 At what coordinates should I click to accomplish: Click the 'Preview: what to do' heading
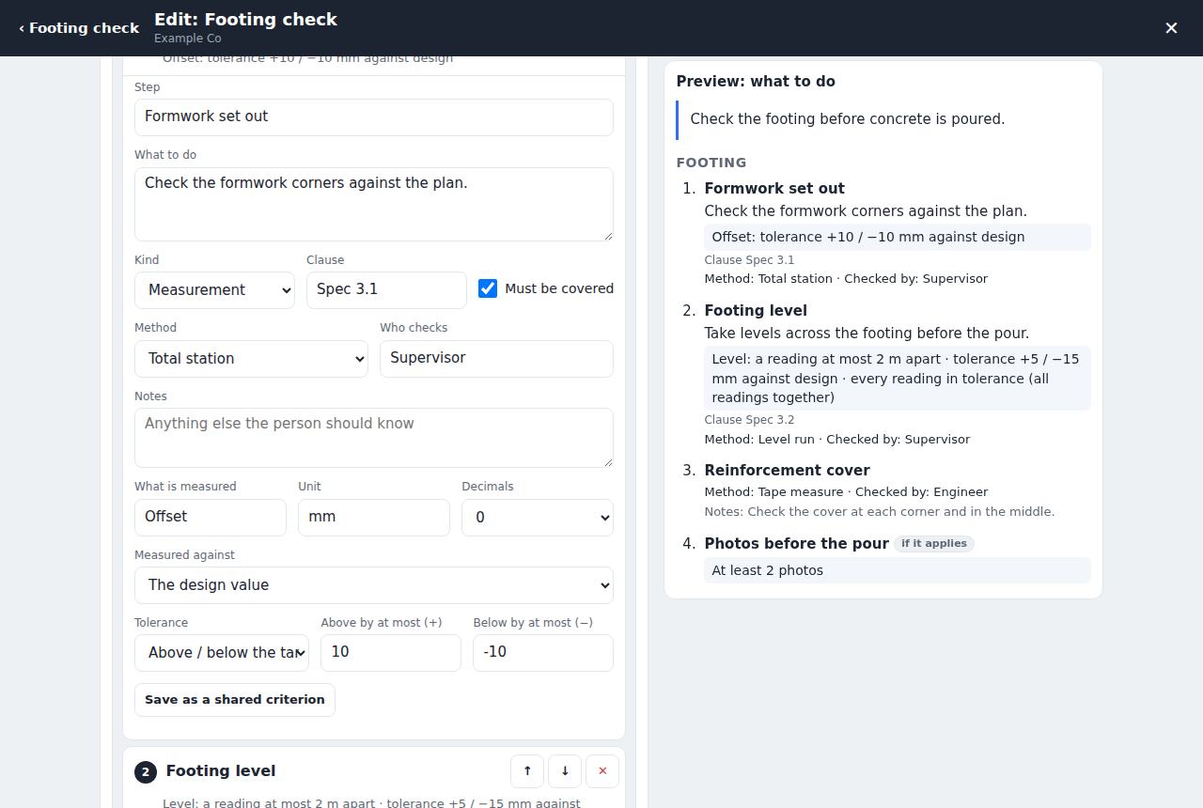756,82
